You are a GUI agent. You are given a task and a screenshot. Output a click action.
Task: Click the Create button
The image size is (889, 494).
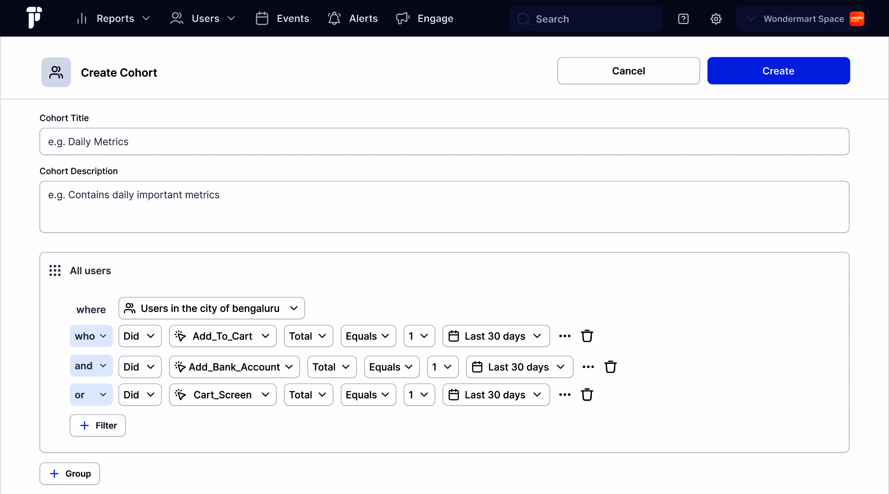[x=778, y=71]
